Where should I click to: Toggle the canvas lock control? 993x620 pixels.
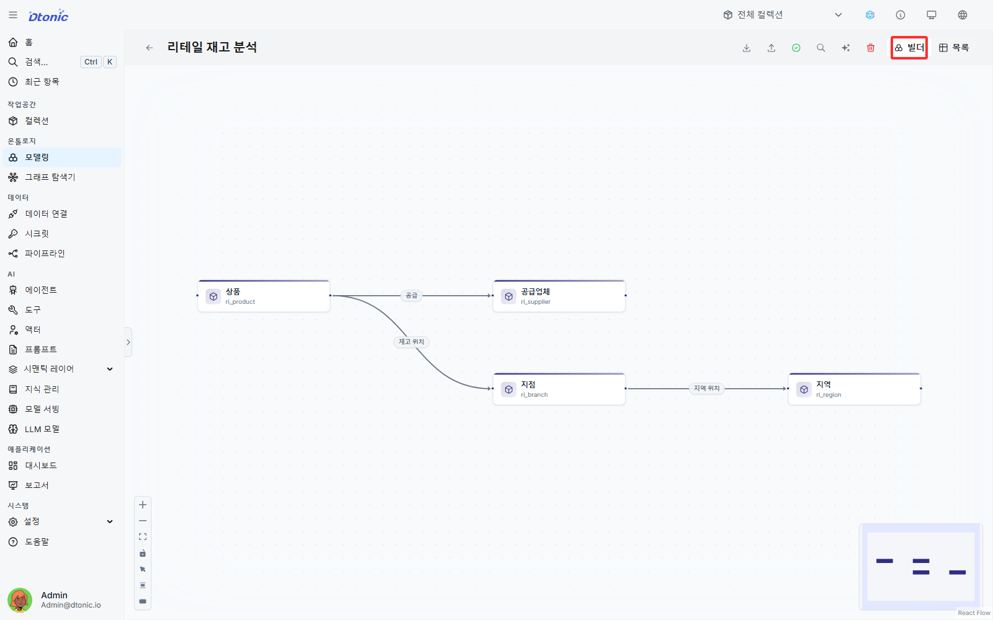click(x=143, y=553)
